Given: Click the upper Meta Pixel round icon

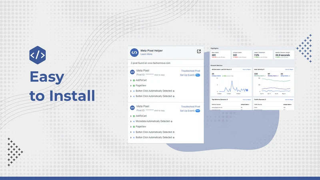Looking at the screenshot, I should (132, 72).
